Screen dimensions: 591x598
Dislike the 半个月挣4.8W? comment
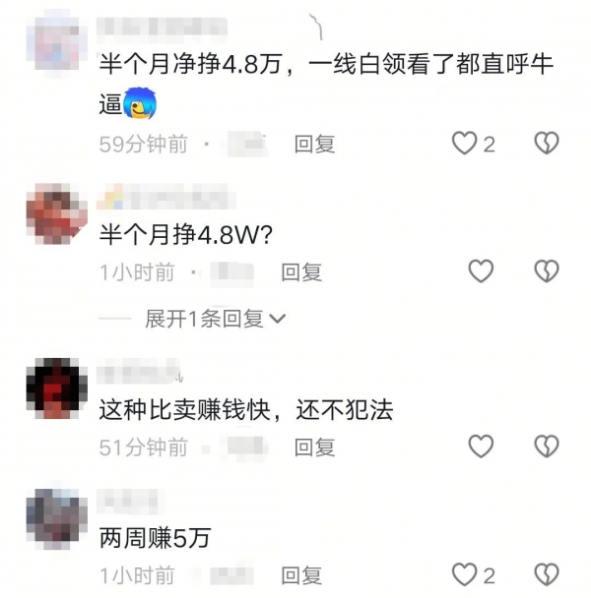click(547, 271)
